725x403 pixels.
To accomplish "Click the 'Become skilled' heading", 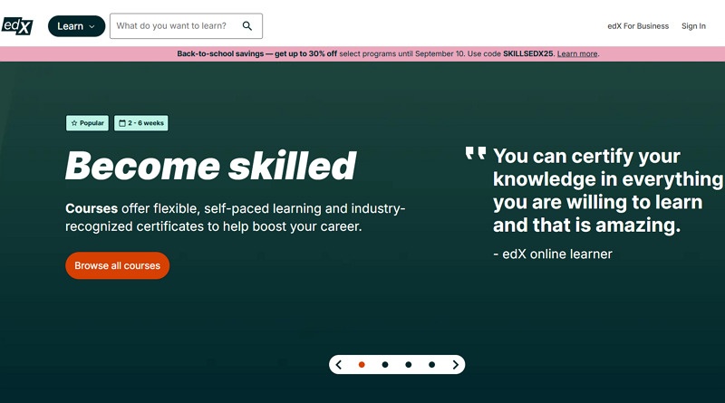I will coord(211,166).
